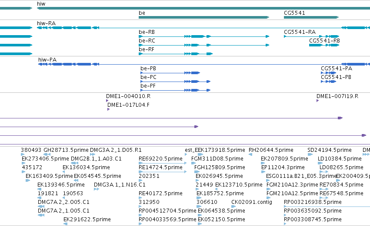The height and width of the screenshot is (226, 370).
Task: Select EK291622.5prime EST
Action: 65,224
